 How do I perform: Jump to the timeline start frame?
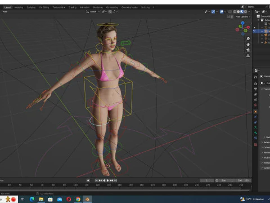point(96,180)
